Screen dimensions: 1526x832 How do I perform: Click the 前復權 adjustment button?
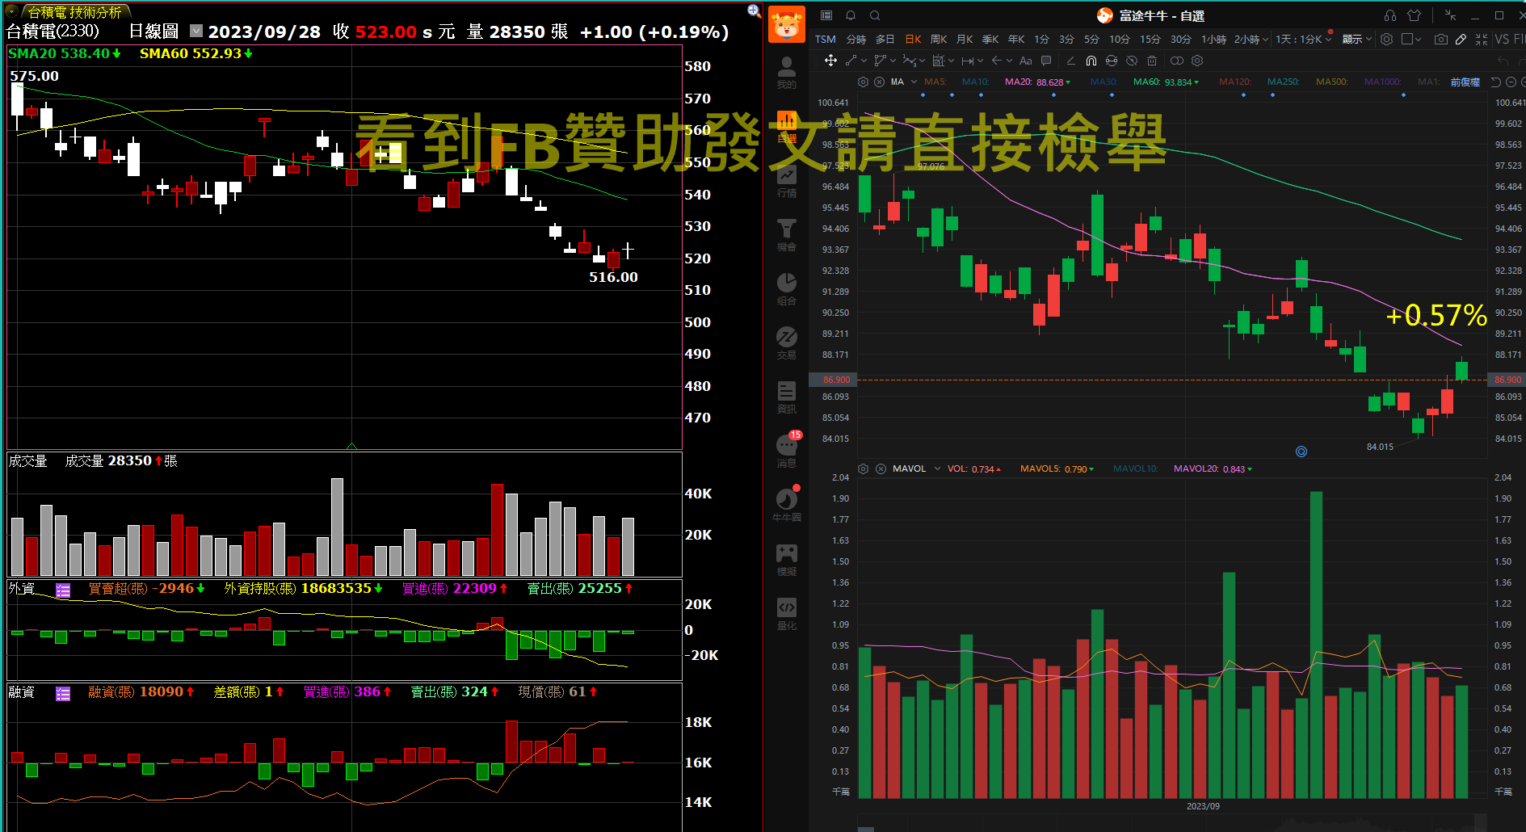(1465, 82)
